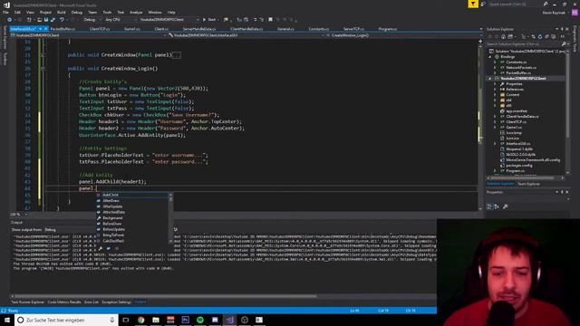This screenshot has height=326, width=580.
Task: Click the Task View taskbar icon
Action: (x=126, y=320)
